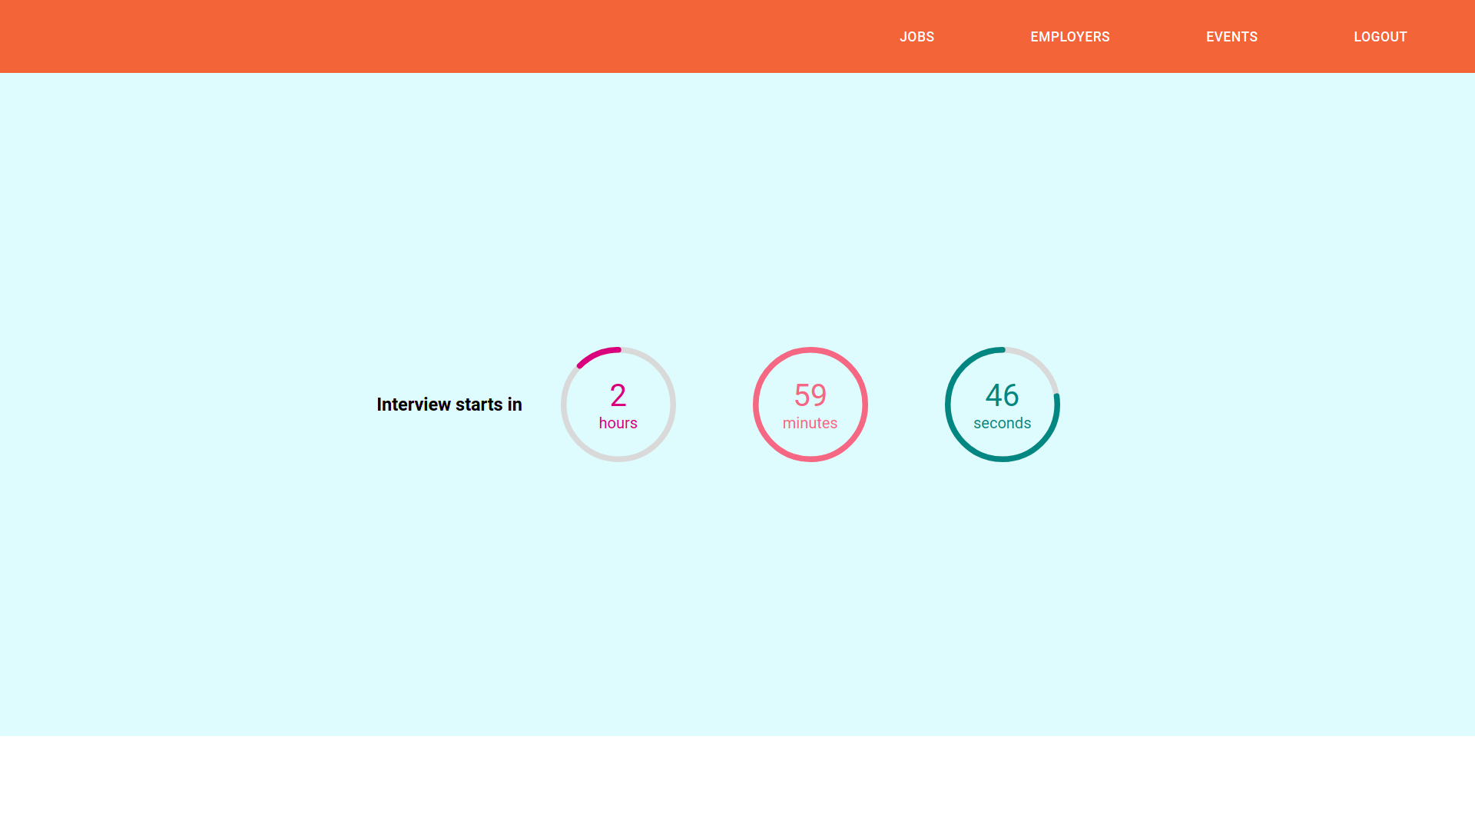Viewport: 1475px width, 829px height.
Task: Click LOGOUT in the header
Action: (x=1380, y=37)
